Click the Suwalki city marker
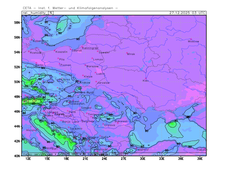This screenshot has width=228, height=171. (x=98, y=51)
